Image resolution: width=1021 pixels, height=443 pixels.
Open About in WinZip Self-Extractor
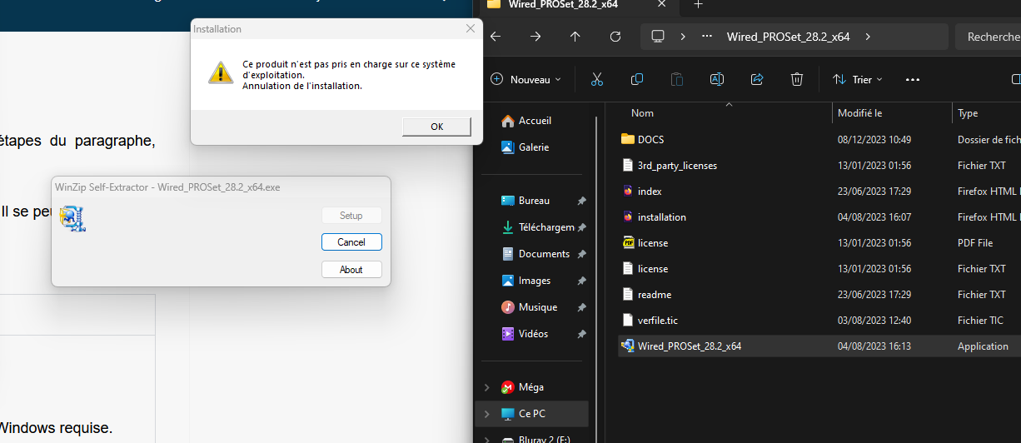(351, 270)
